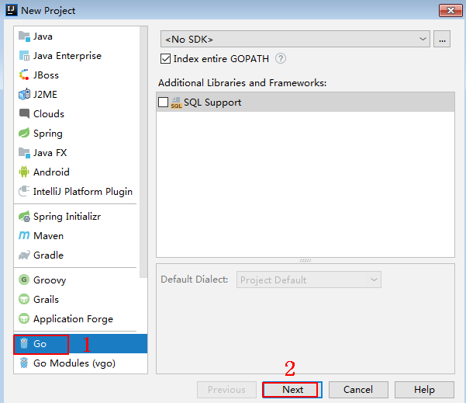Viewport: 466px width, 403px height.
Task: Click the Next button
Action: pyautogui.click(x=292, y=390)
